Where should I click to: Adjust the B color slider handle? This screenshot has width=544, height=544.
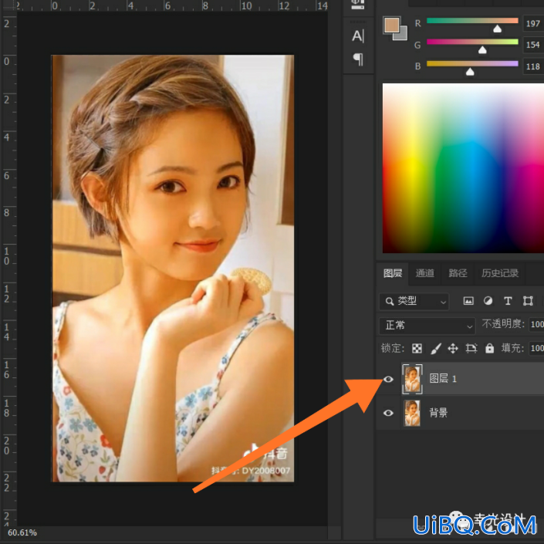click(x=470, y=72)
